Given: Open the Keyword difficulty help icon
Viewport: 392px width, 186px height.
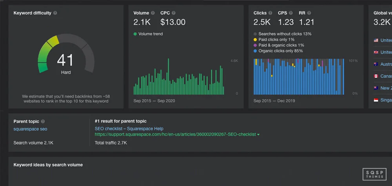Looking at the screenshot, I should click(55, 13).
